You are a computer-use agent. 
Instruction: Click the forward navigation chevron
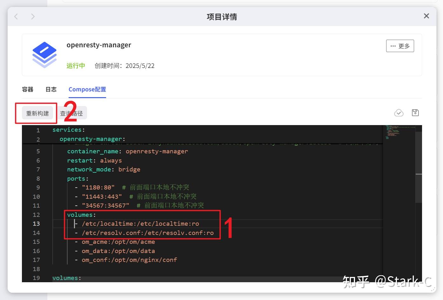point(33,16)
